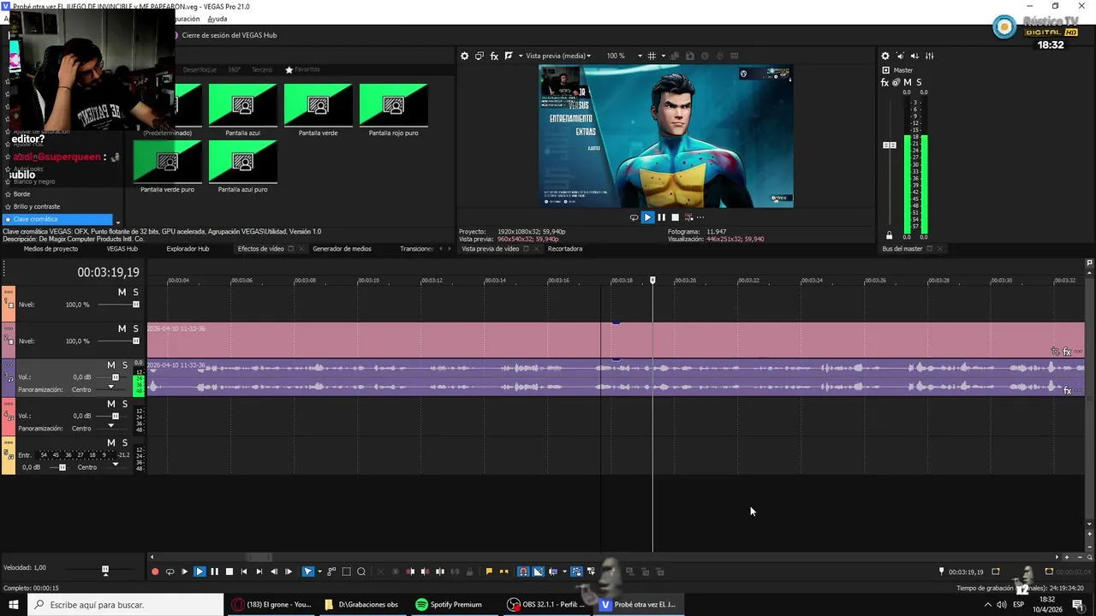Open Master bus properties gear
The width and height of the screenshot is (1096, 616).
(x=885, y=56)
